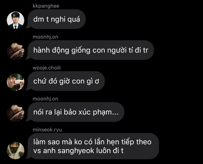Select the 'dm t nghi quá' message bubble

coord(56,19)
